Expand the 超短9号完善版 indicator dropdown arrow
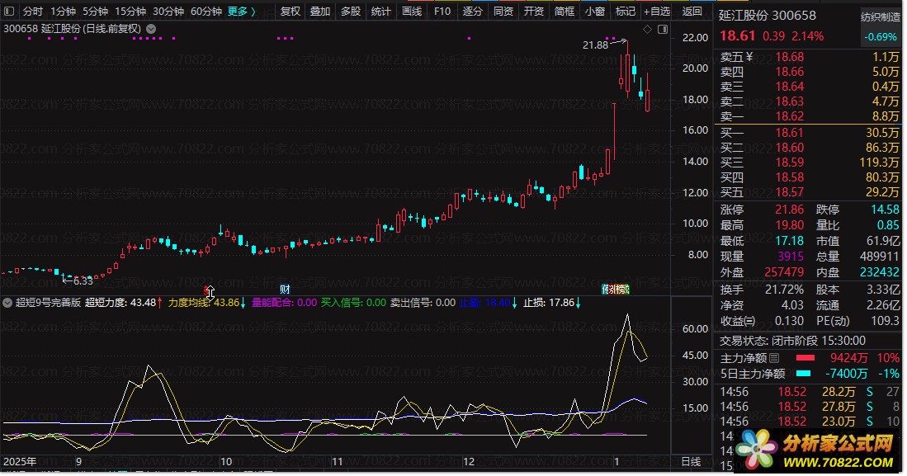 [8, 303]
